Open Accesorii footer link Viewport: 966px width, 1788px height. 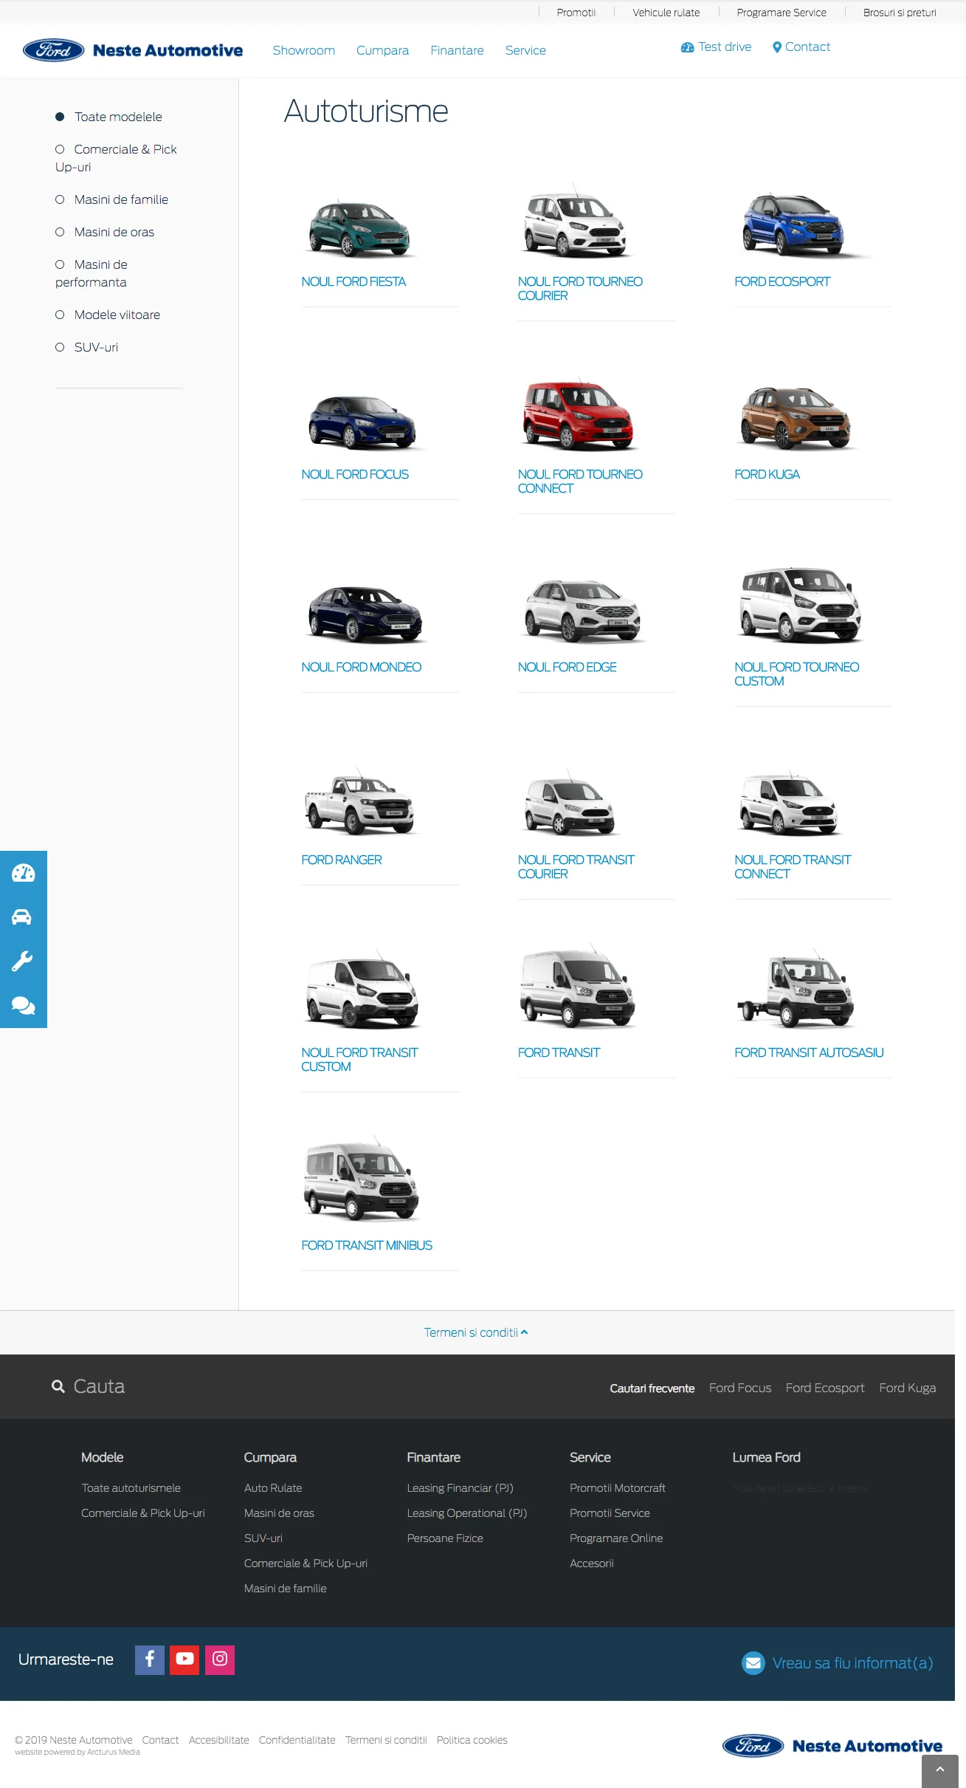[592, 1563]
